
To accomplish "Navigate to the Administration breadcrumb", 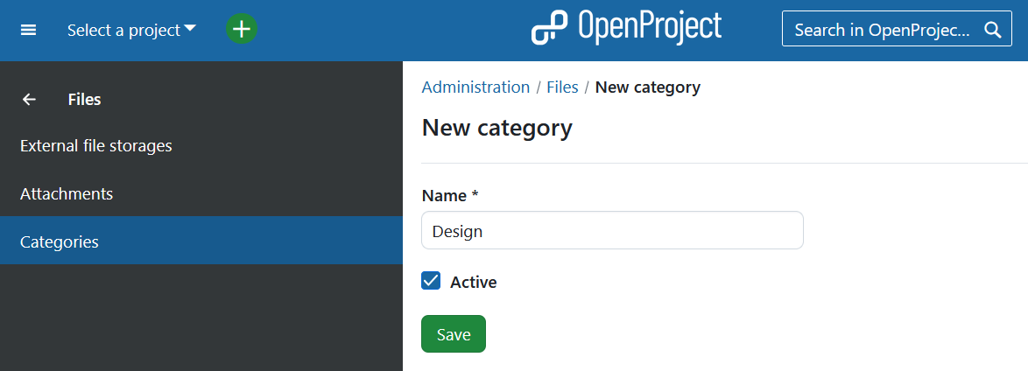I will [475, 87].
